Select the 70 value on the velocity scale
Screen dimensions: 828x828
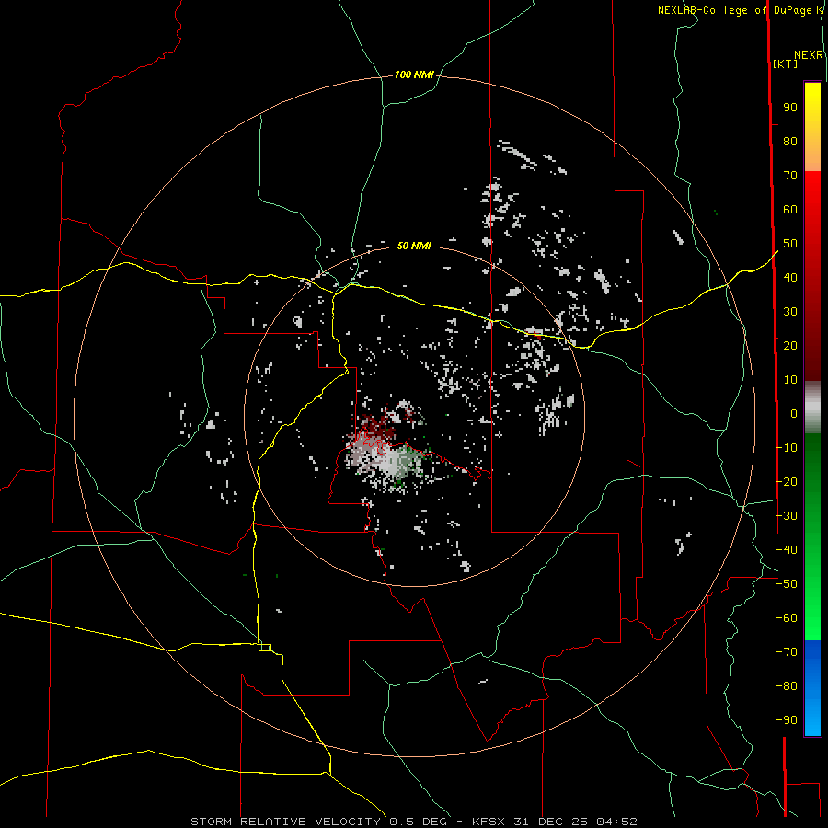[790, 176]
